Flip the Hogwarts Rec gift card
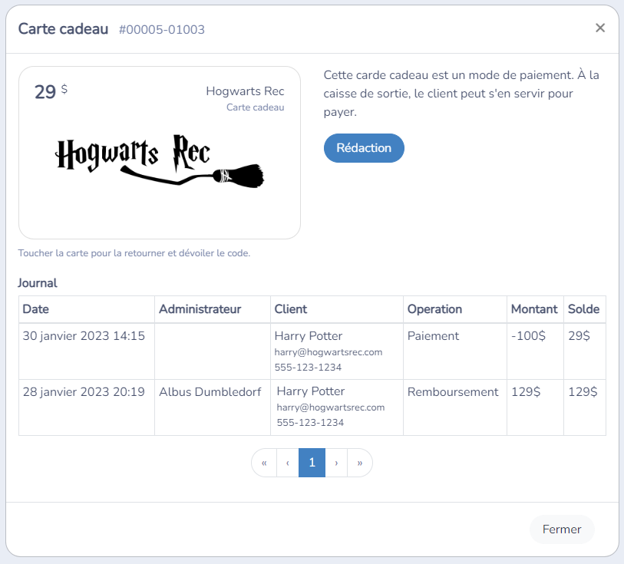Viewport: 624px width, 564px height. (160, 153)
